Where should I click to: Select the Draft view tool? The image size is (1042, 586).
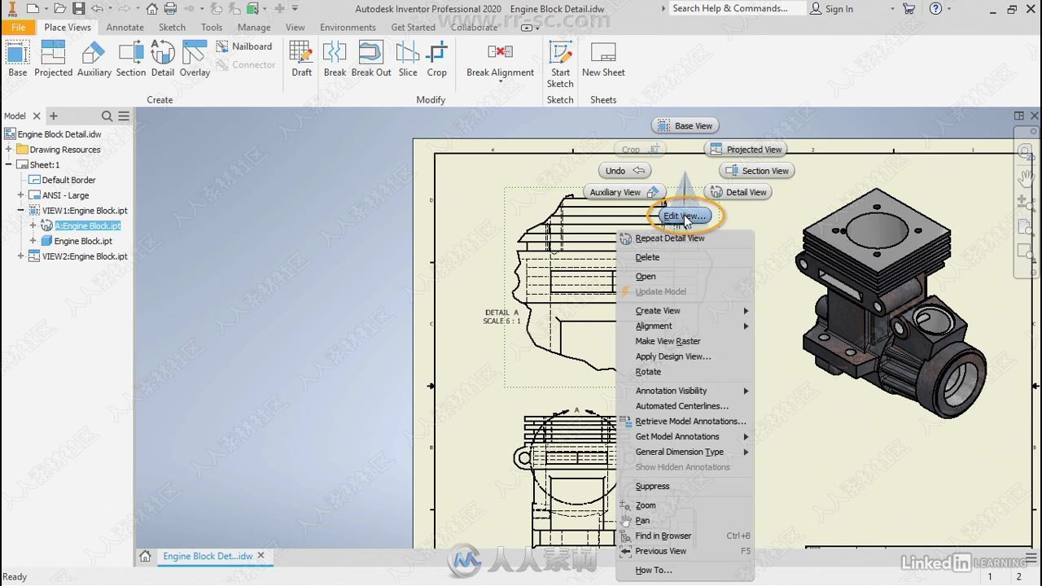coord(301,59)
